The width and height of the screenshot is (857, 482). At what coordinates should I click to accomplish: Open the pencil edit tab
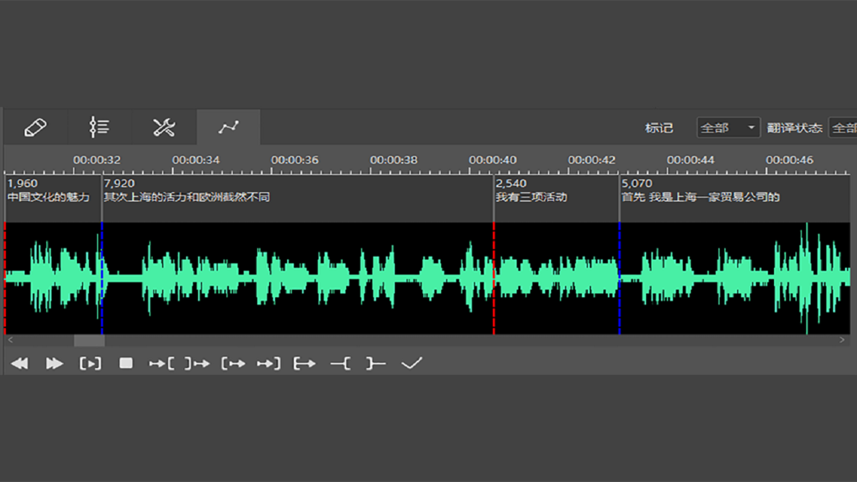point(35,127)
